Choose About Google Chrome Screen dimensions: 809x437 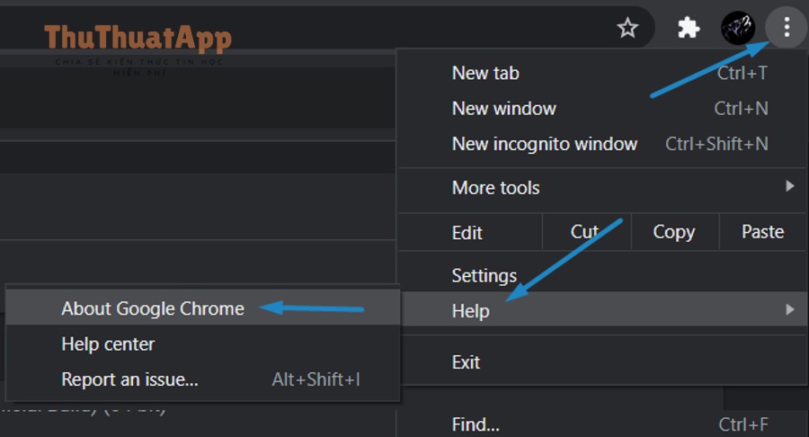(203, 308)
